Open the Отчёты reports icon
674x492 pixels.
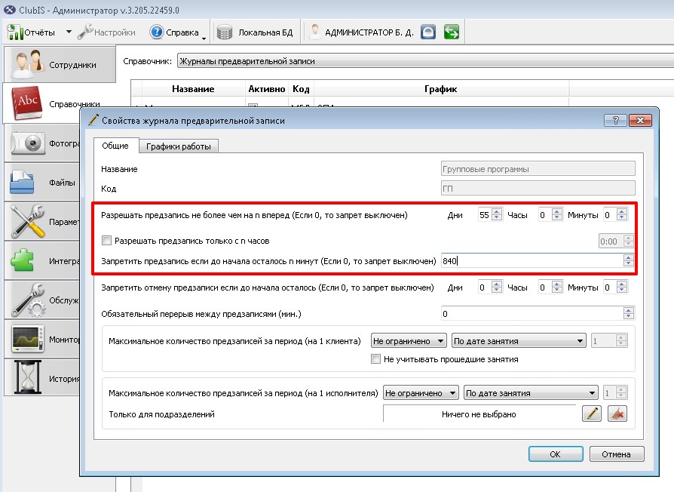(15, 32)
